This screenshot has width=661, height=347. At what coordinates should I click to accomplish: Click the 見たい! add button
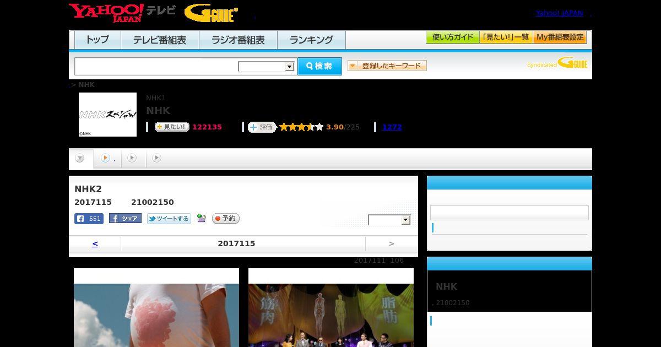172,127
